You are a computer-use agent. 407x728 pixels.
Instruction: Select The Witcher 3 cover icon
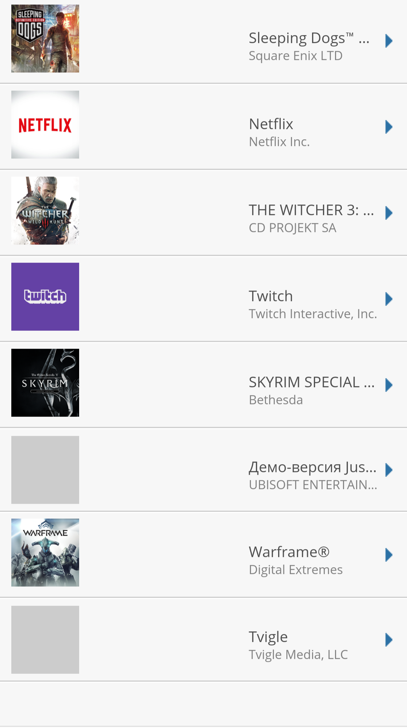[x=45, y=211]
